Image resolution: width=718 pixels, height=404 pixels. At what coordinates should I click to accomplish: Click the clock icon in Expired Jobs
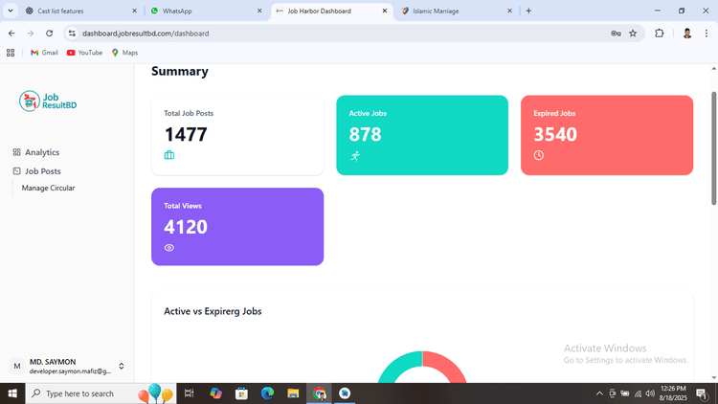539,156
